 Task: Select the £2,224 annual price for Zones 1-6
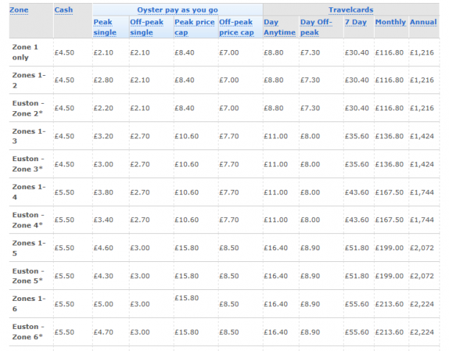[422, 304]
